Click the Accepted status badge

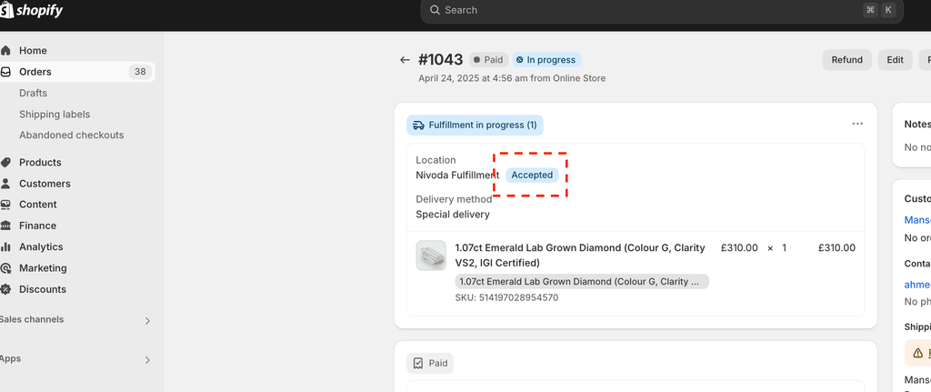[532, 176]
